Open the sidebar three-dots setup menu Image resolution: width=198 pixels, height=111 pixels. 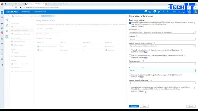click(2, 107)
